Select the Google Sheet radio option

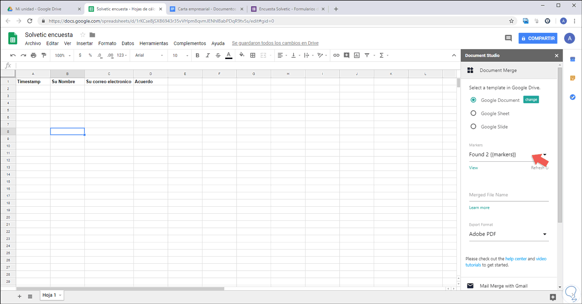click(x=473, y=113)
